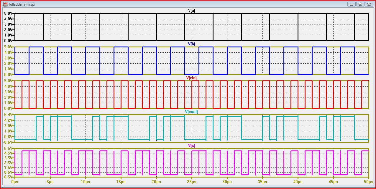Image resolution: width=376 pixels, height=189 pixels.
Task: Click the LTspice waveform icon in title bar
Action: (x=5, y=4)
